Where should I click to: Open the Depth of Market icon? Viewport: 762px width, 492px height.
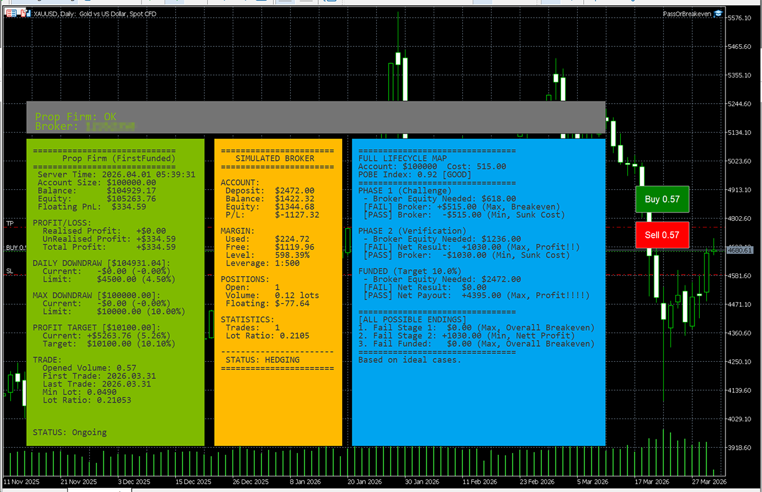point(25,14)
